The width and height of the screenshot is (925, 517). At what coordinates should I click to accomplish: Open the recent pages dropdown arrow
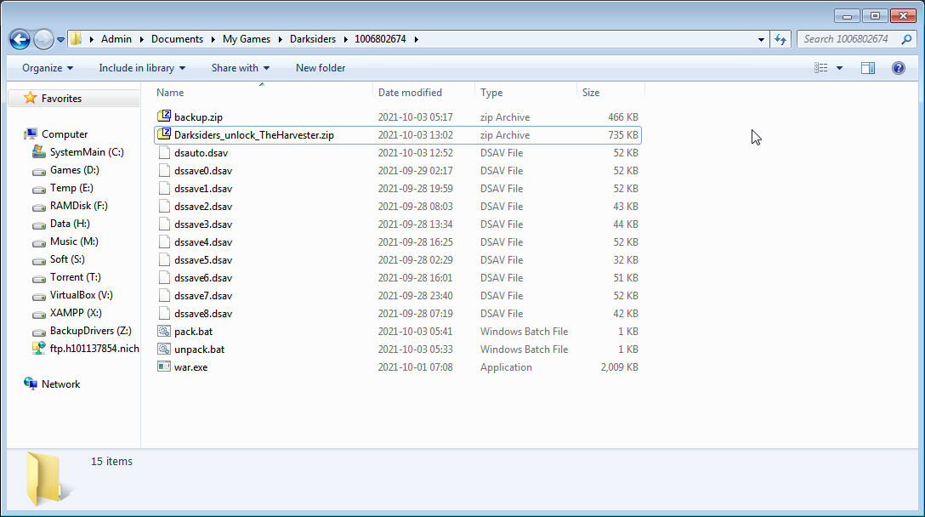60,40
